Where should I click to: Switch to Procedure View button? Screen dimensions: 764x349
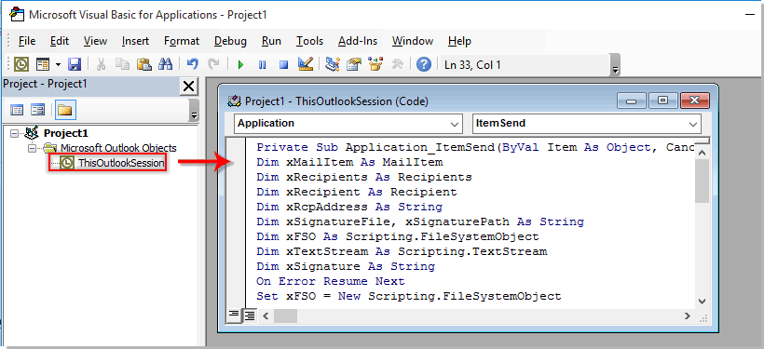(235, 315)
